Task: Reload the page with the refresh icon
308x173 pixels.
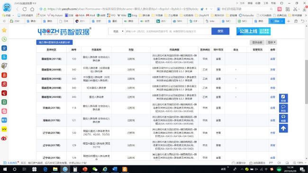Action: tap(25, 9)
